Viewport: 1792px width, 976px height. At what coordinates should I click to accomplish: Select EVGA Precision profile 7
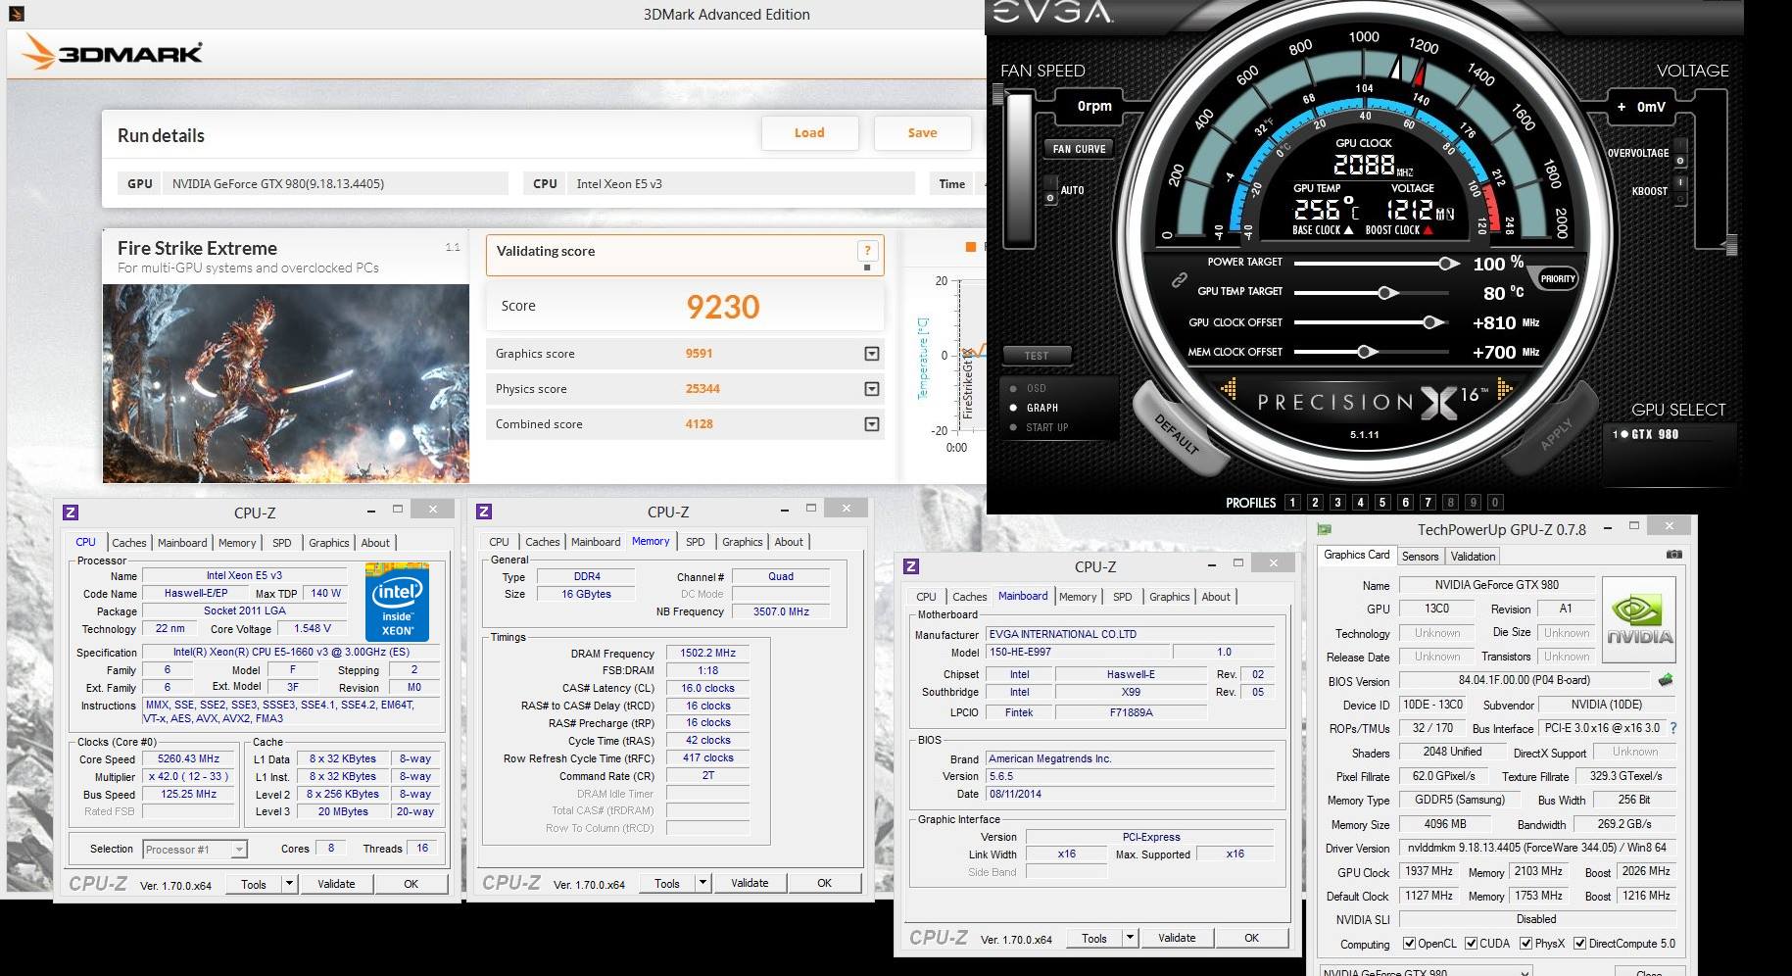tap(1428, 503)
